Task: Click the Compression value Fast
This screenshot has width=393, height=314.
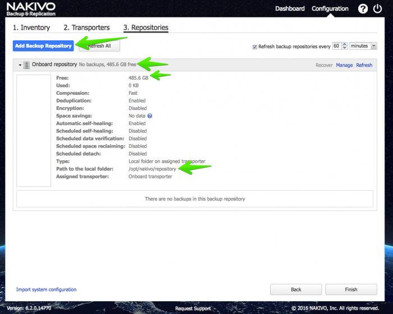Action: pos(133,93)
